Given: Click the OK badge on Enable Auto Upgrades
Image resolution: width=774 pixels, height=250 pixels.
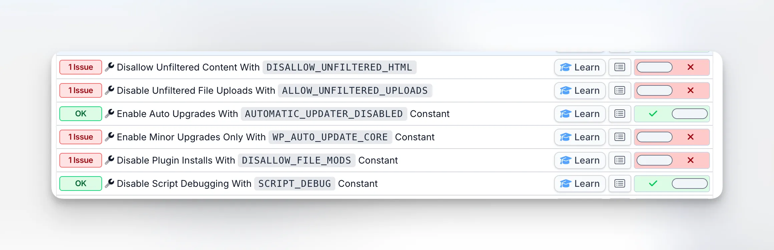Looking at the screenshot, I should tap(80, 114).
